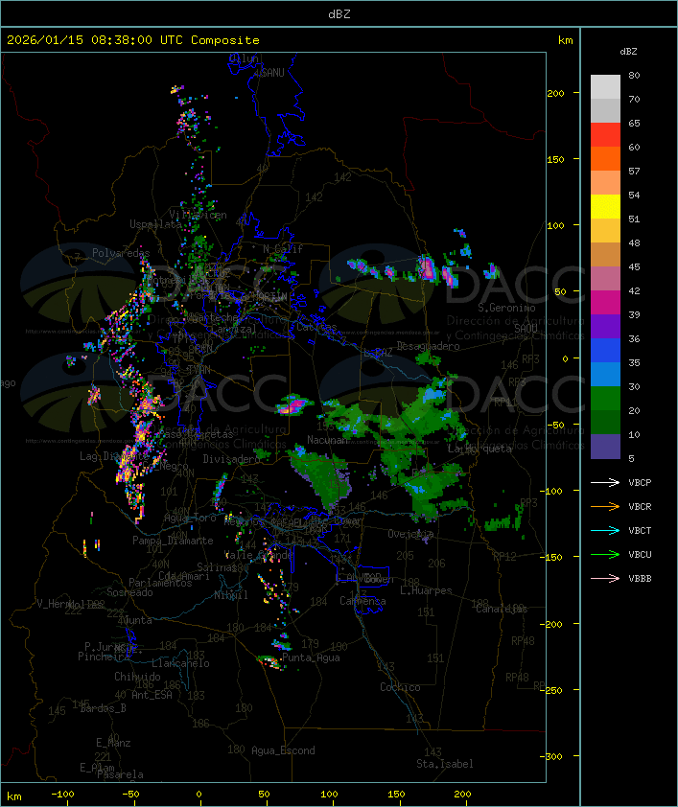This screenshot has height=807, width=678.
Task: Click the 'Uspallata' place label
Action: pyautogui.click(x=155, y=224)
